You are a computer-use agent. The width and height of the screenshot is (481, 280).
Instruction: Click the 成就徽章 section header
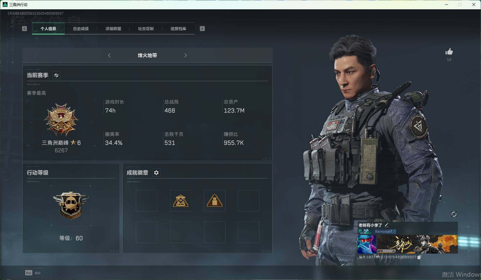coord(138,172)
